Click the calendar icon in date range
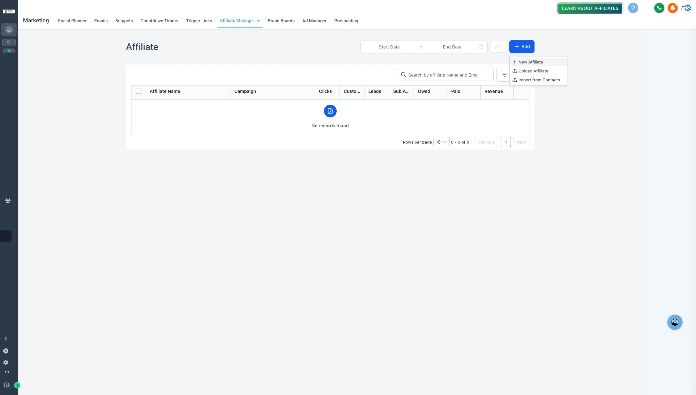Screen dimensions: 696x395 [x=481, y=47]
